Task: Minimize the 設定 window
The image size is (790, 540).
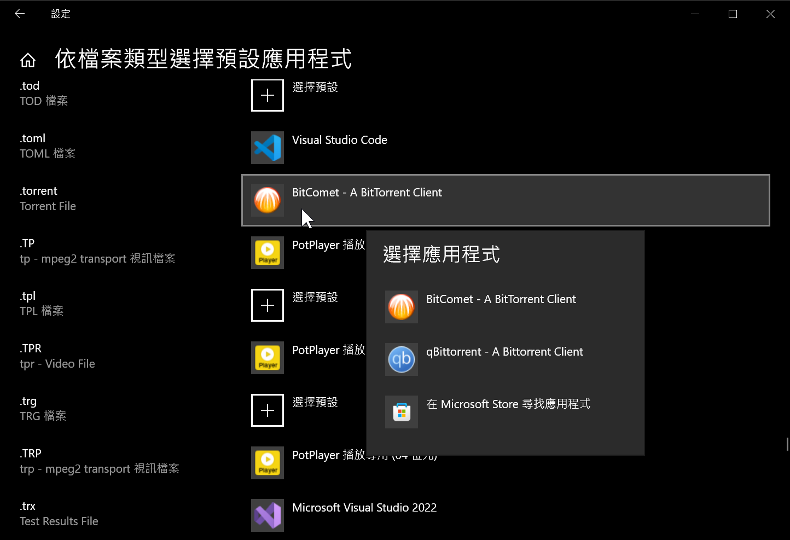Action: pos(695,14)
